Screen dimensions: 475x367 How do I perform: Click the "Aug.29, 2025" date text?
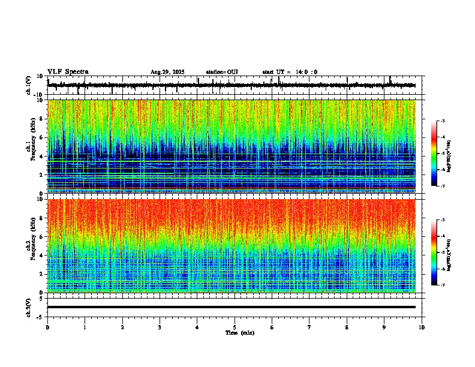tap(167, 72)
